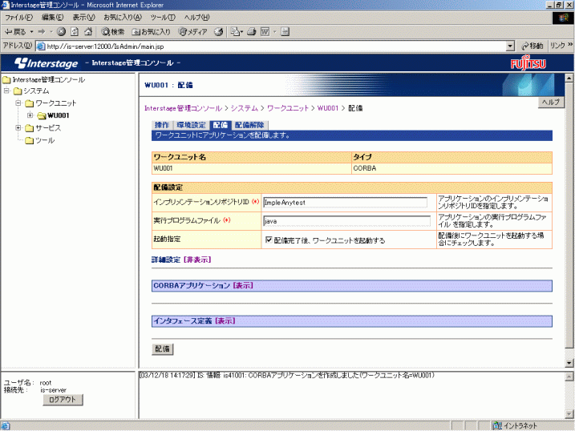
Task: Collapse the ワークユニット tree node
Action: (x=18, y=103)
